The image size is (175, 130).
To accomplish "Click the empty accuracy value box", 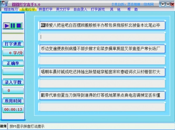I will (13, 72).
